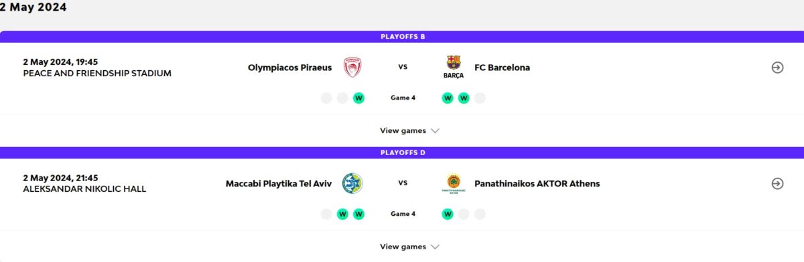This screenshot has height=262, width=804.
Task: Click the chevron beside Playoffs D View games
Action: click(435, 247)
